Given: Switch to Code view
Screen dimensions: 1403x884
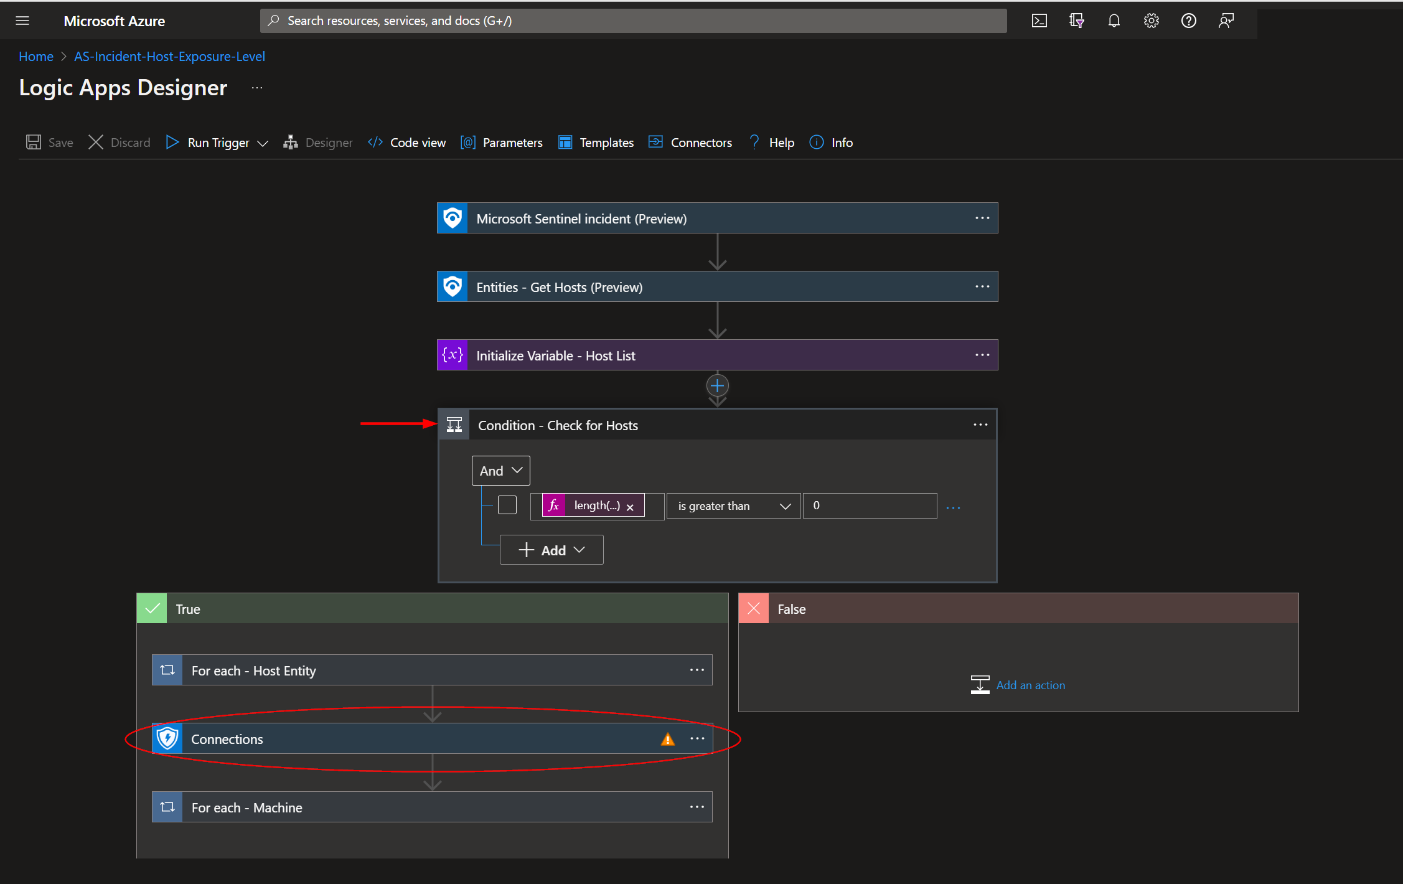Looking at the screenshot, I should pyautogui.click(x=406, y=143).
